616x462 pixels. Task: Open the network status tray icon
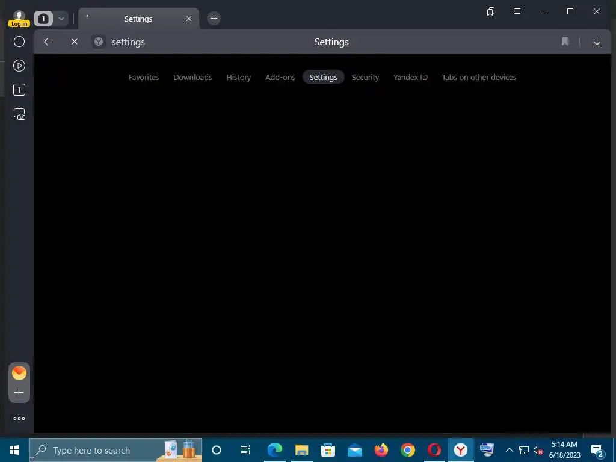tap(524, 450)
